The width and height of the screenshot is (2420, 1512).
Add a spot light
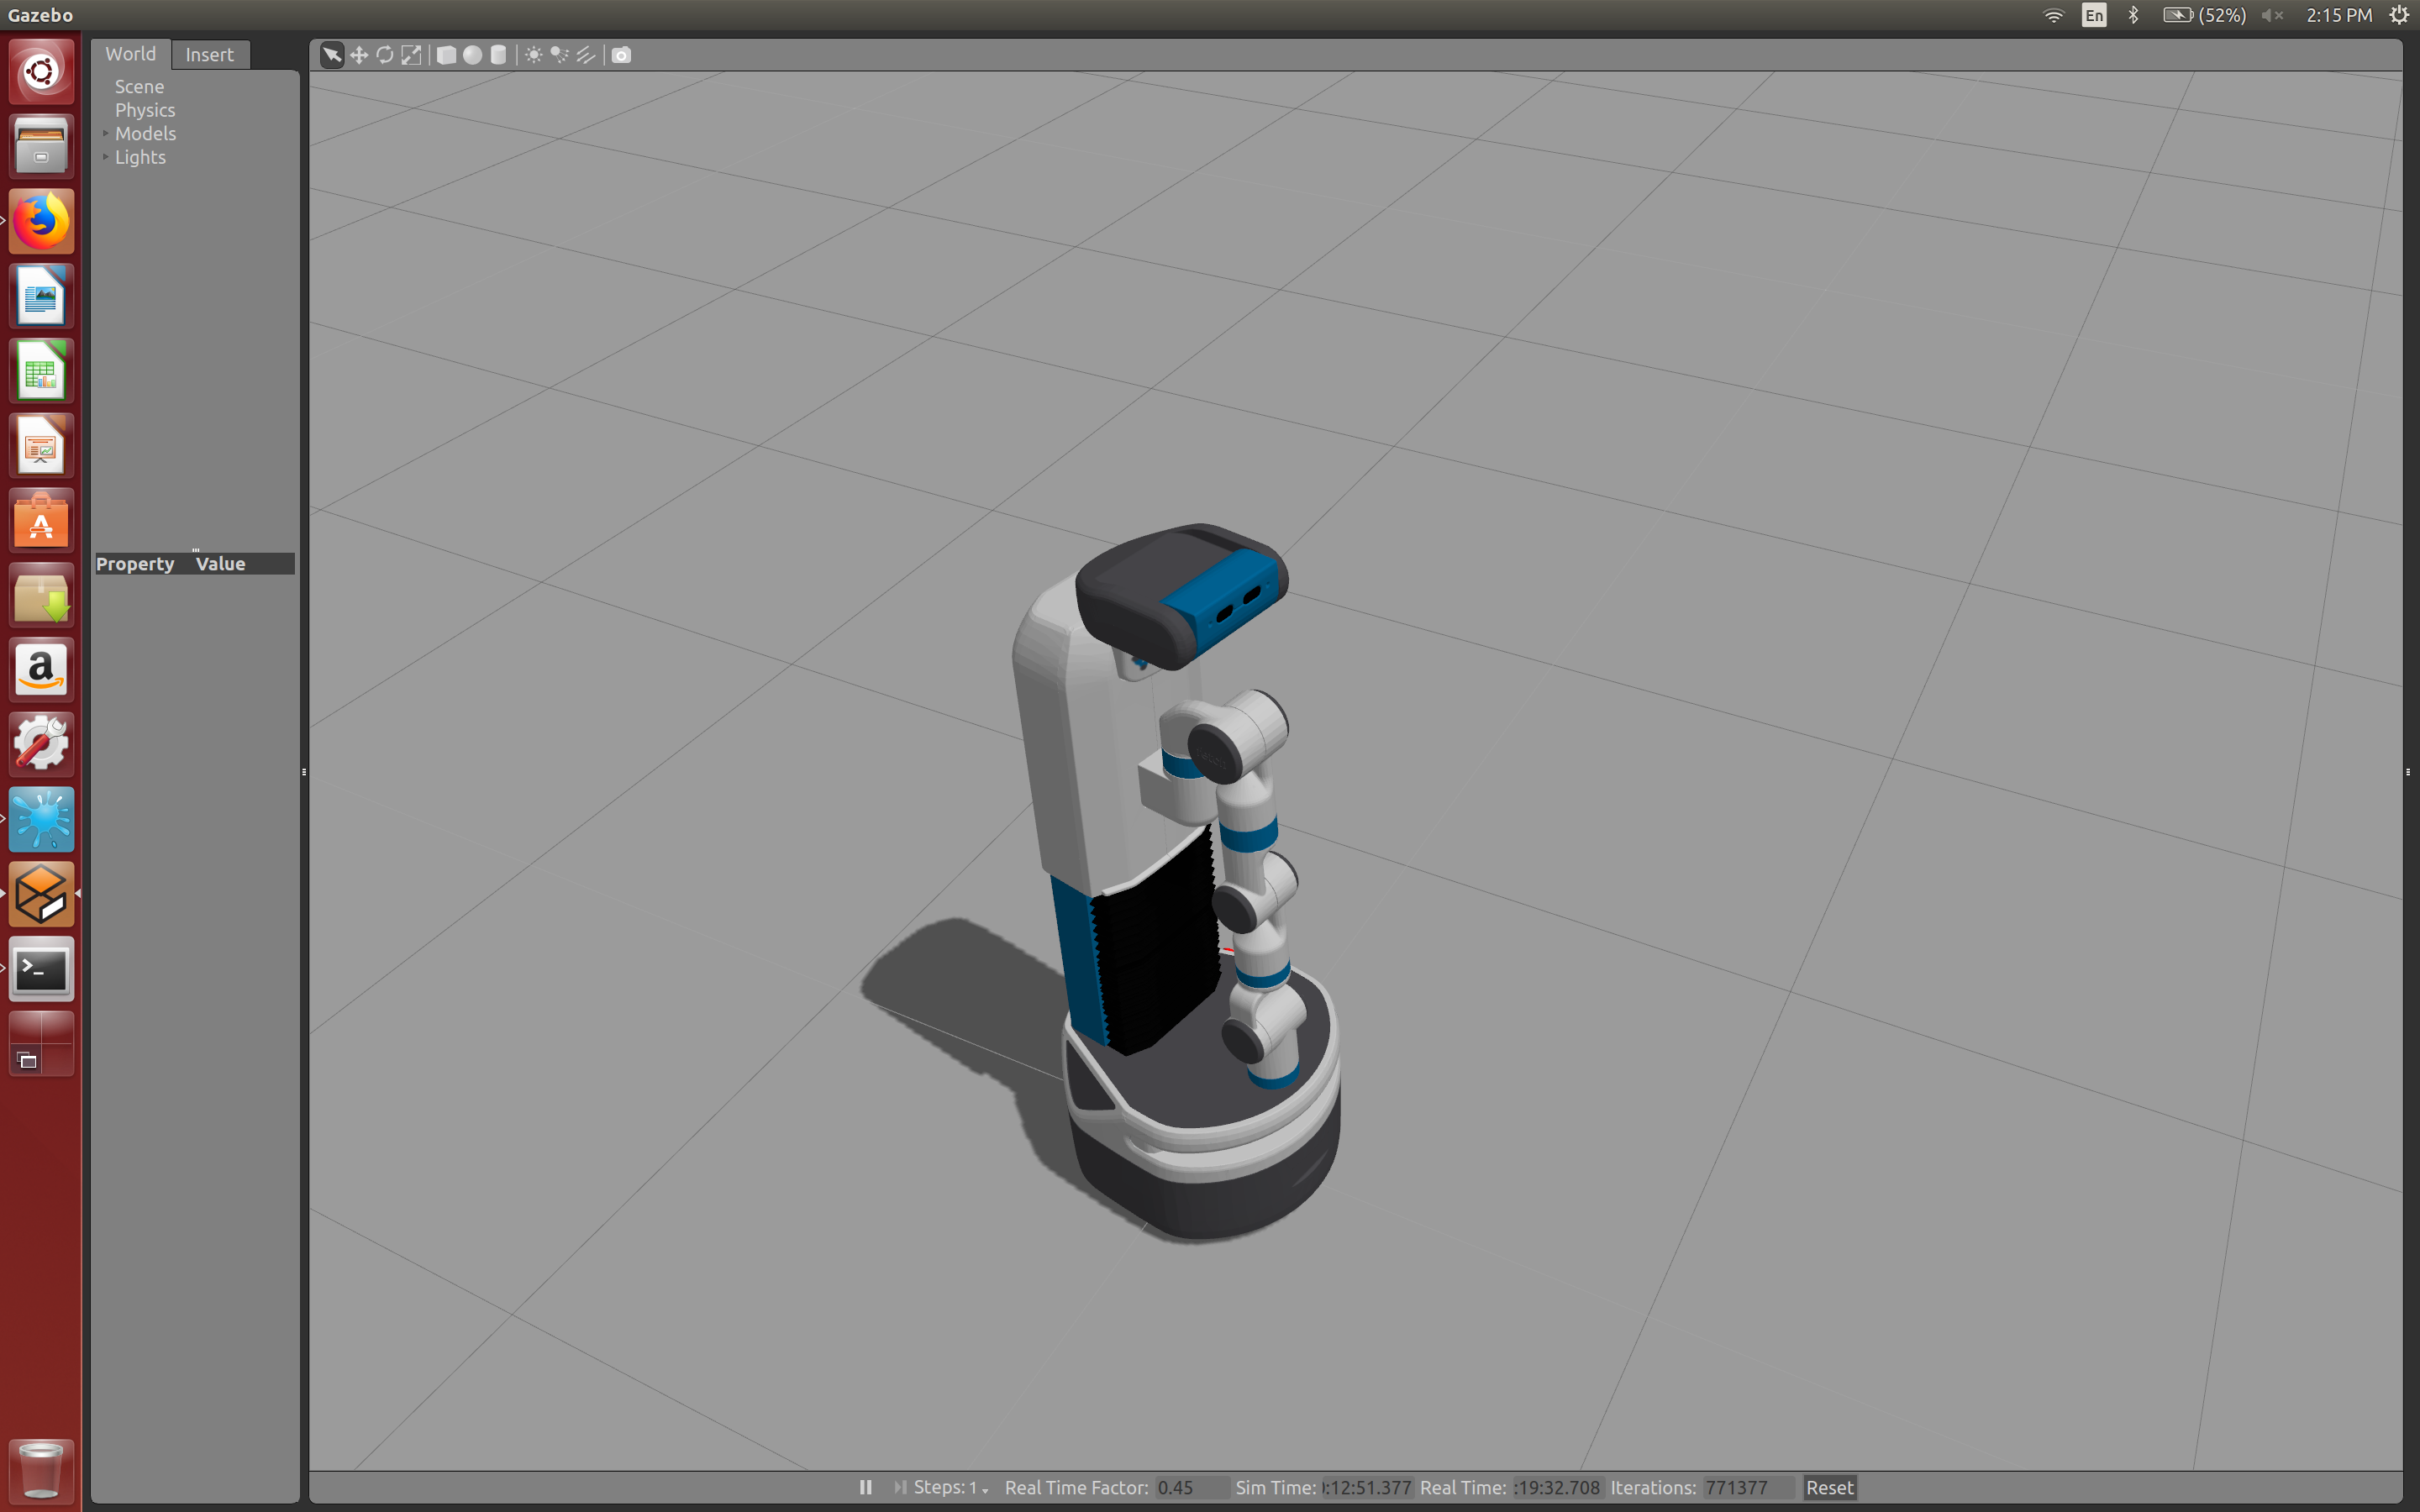pyautogui.click(x=560, y=55)
